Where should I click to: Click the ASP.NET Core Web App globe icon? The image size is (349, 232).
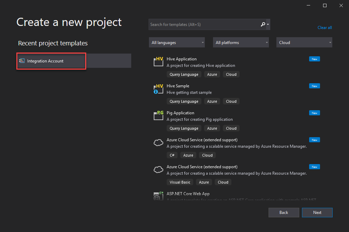click(158, 196)
